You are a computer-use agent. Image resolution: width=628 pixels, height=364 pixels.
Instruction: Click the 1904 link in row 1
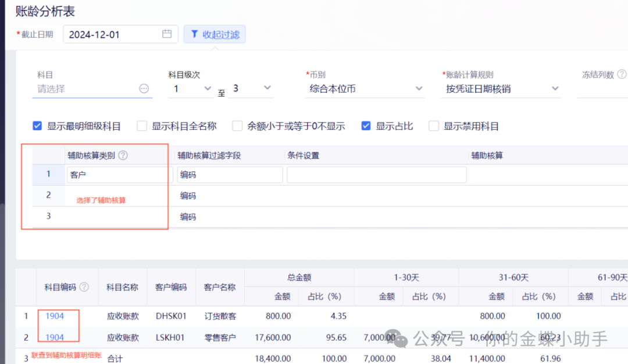click(x=55, y=316)
